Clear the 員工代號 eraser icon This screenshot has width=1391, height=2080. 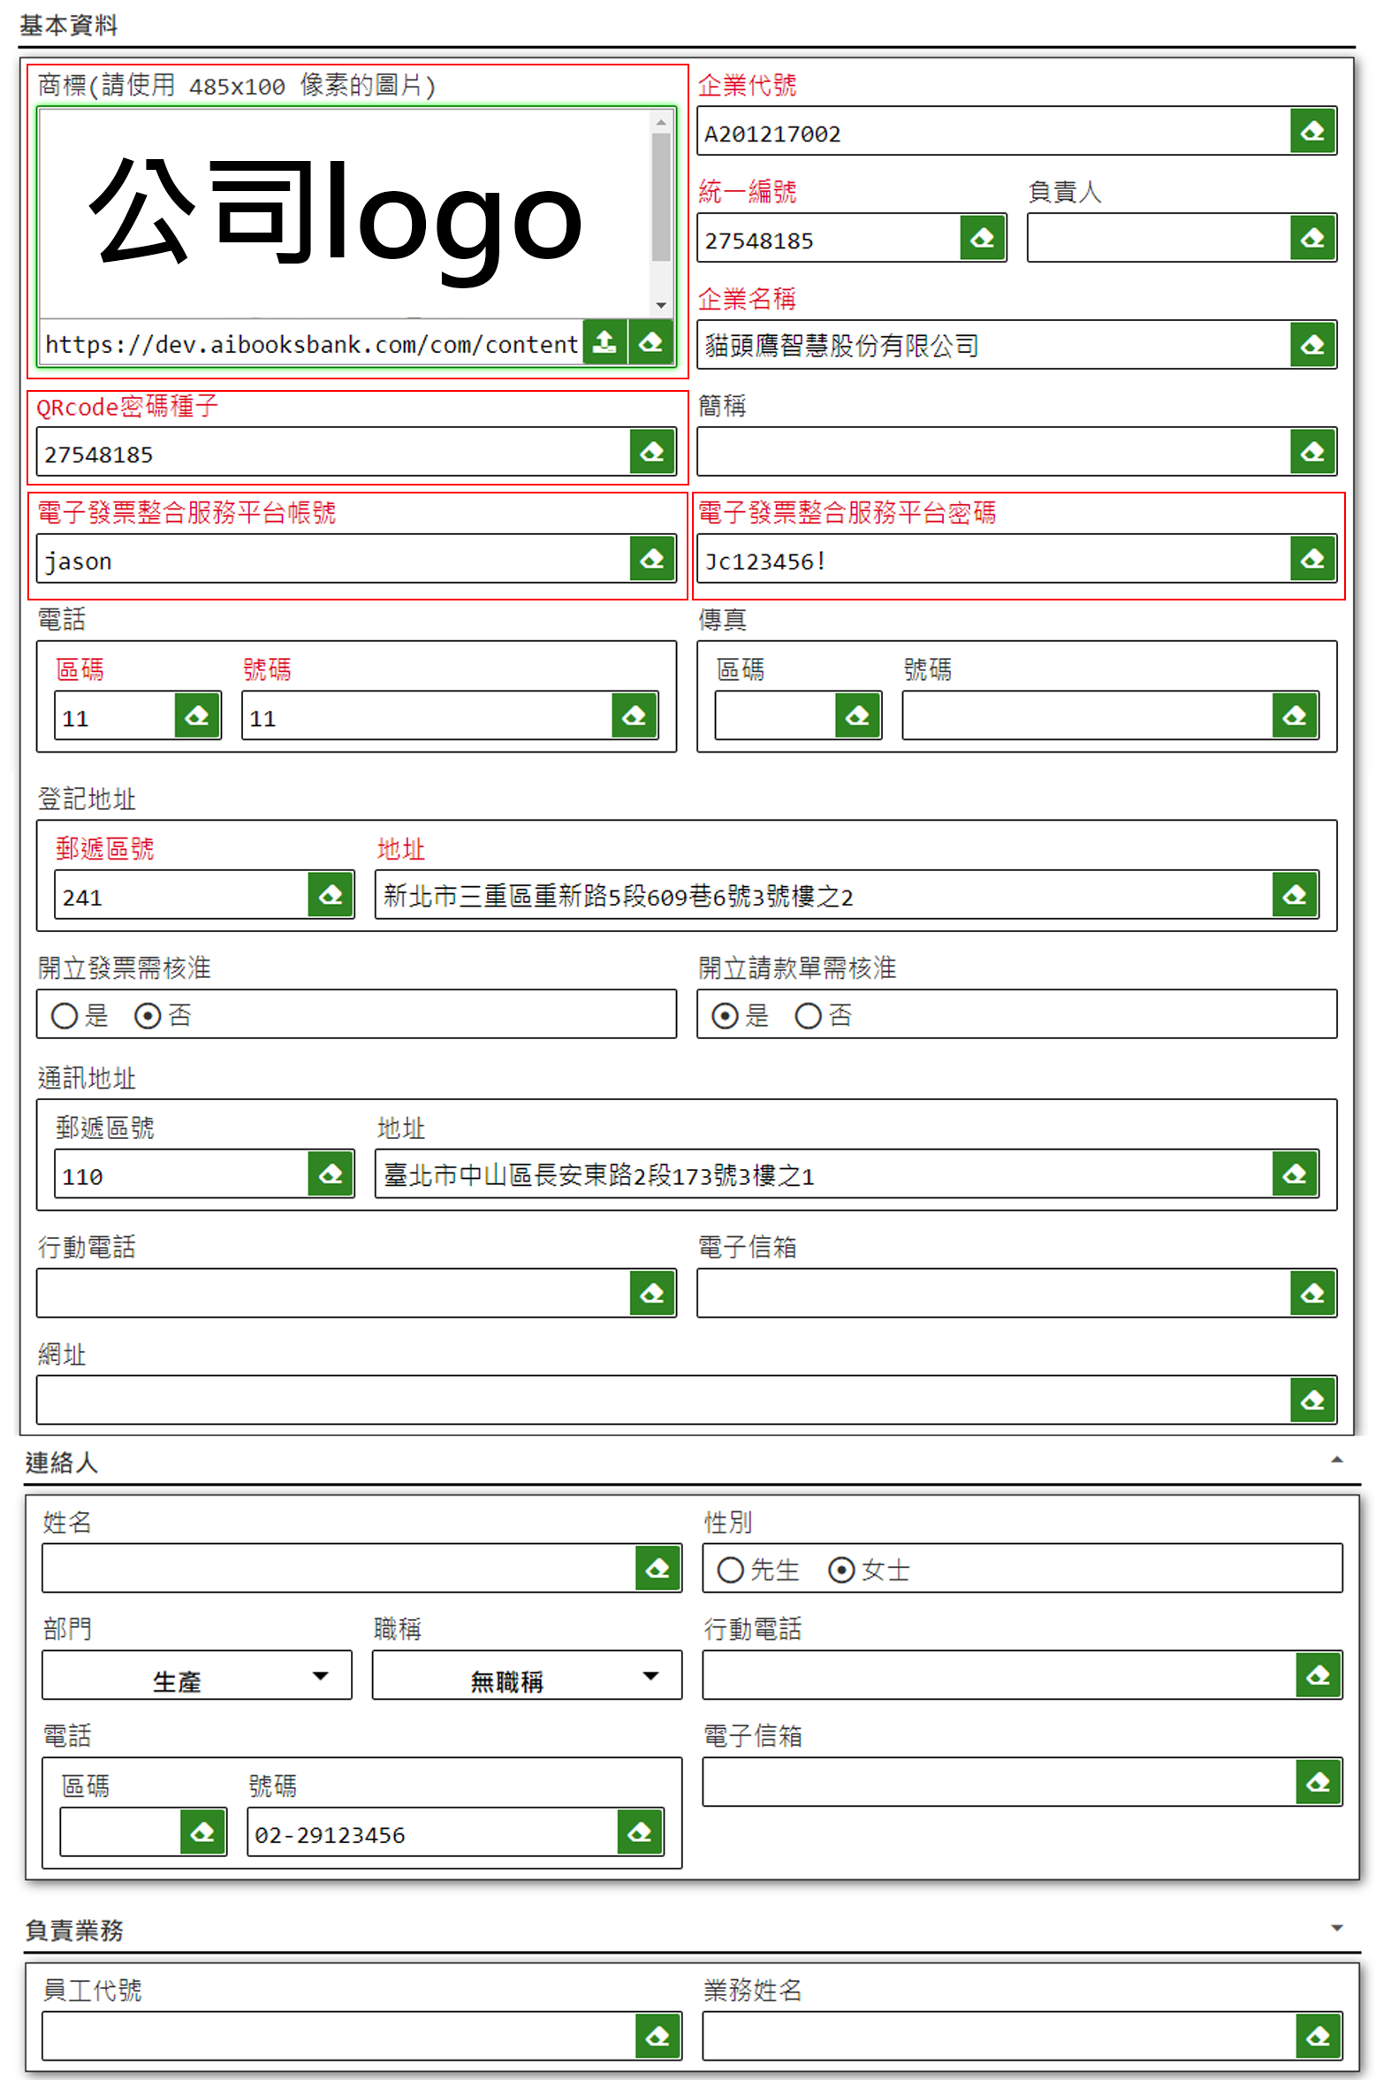[x=658, y=2036]
